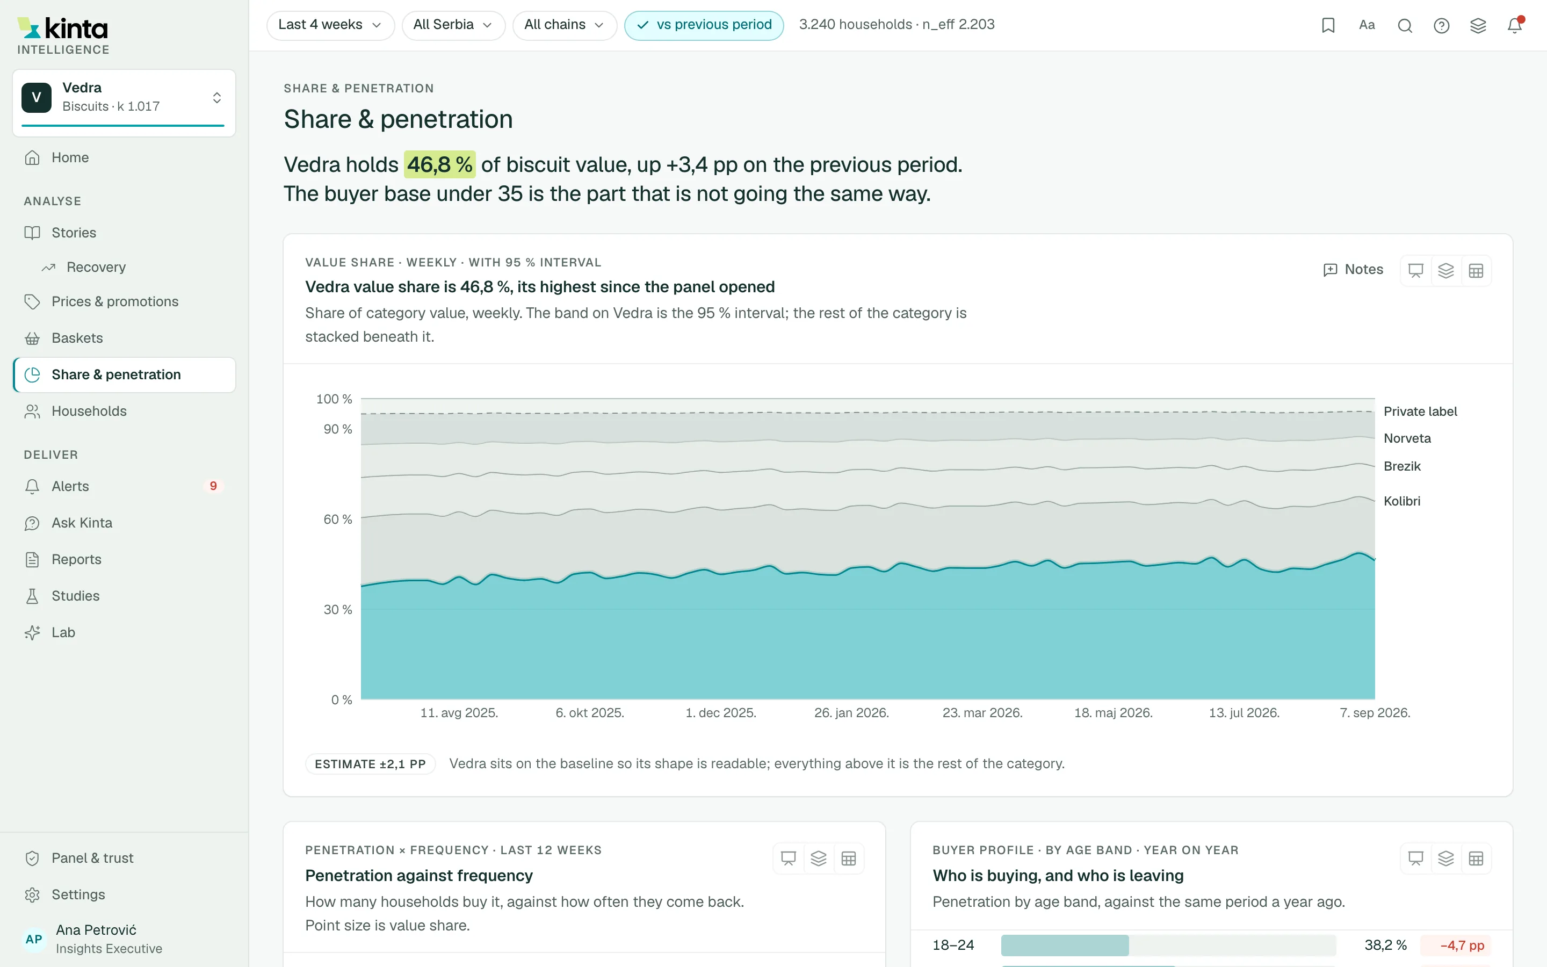Click the 3.240 households sample text
Viewport: 1547px width, 967px height.
tap(896, 25)
